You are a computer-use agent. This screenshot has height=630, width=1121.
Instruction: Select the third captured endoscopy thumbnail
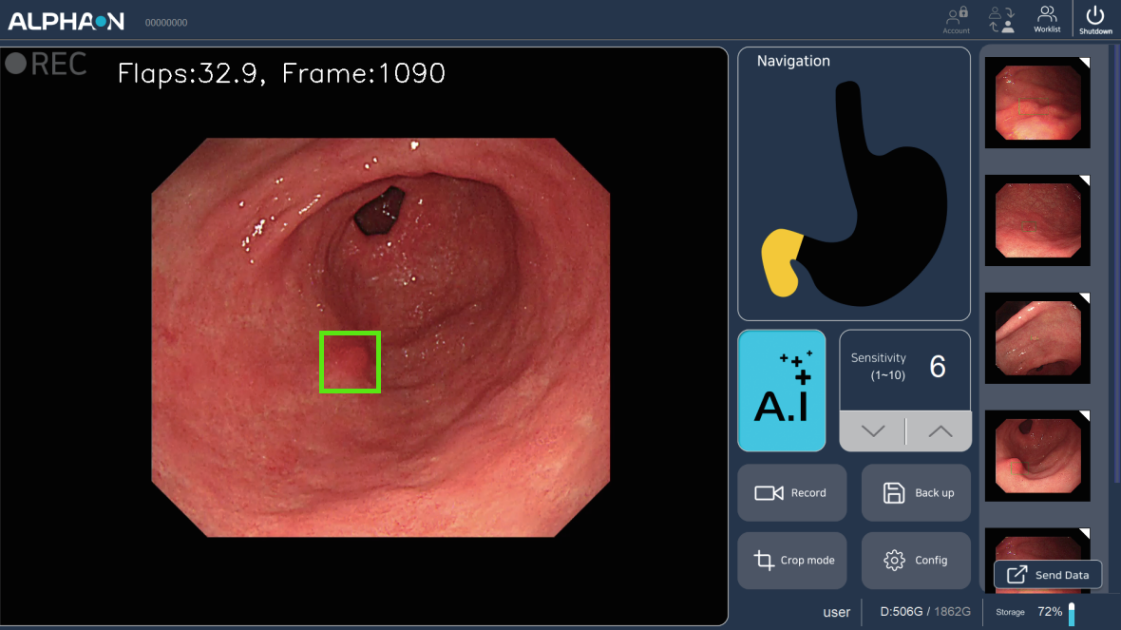(x=1037, y=338)
